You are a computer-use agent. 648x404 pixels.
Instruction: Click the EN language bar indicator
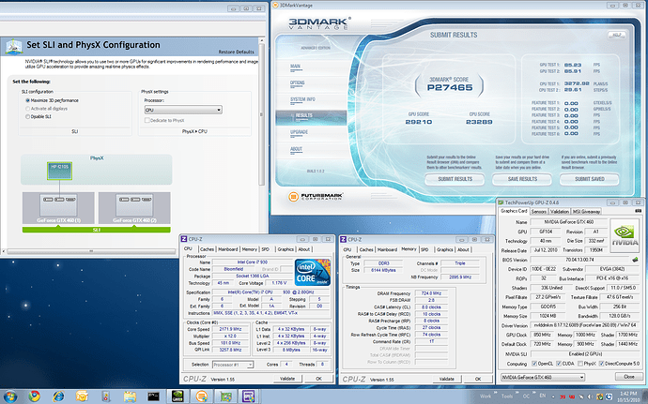(x=543, y=396)
